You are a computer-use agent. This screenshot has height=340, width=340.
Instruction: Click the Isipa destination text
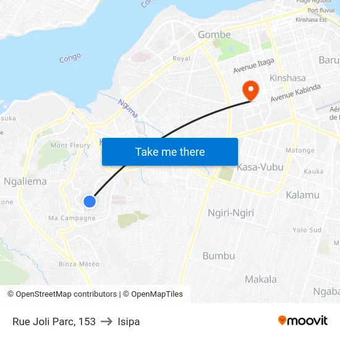129,322
